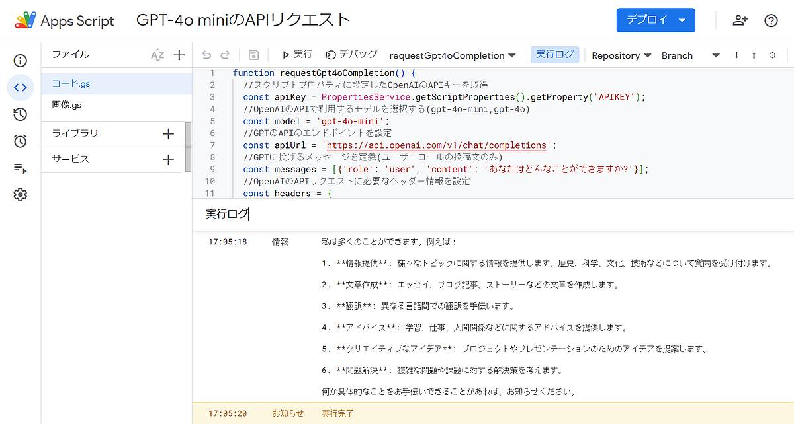This screenshot has height=424, width=794.
Task: Open Executions list icon in sidebar
Action: tap(21, 168)
